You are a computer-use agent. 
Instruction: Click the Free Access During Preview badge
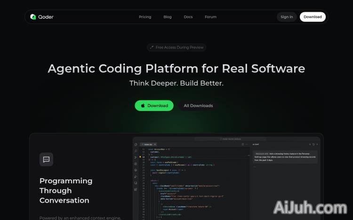176,47
